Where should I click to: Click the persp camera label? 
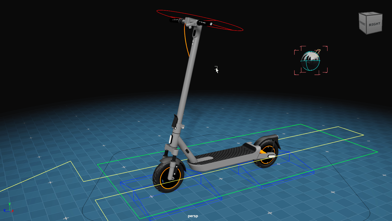(192, 216)
